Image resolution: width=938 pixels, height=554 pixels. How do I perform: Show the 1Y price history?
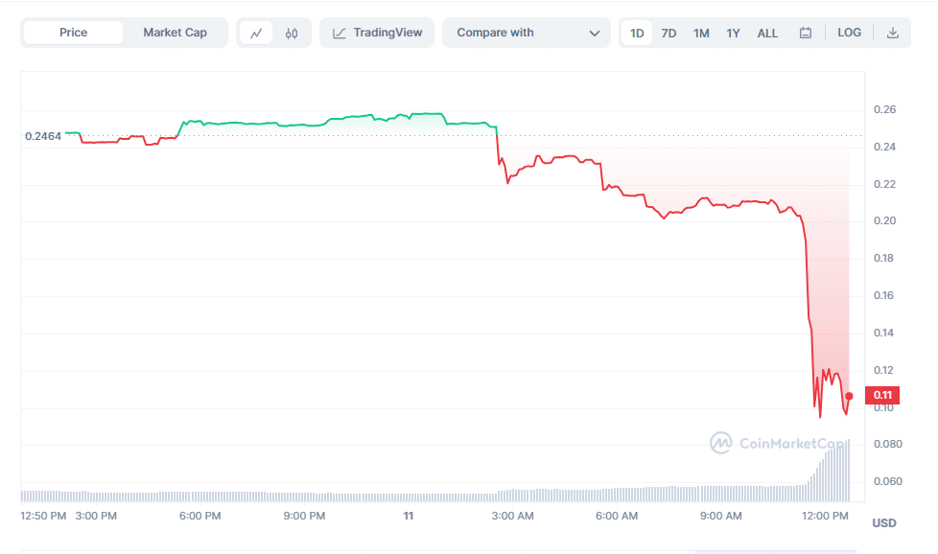733,33
